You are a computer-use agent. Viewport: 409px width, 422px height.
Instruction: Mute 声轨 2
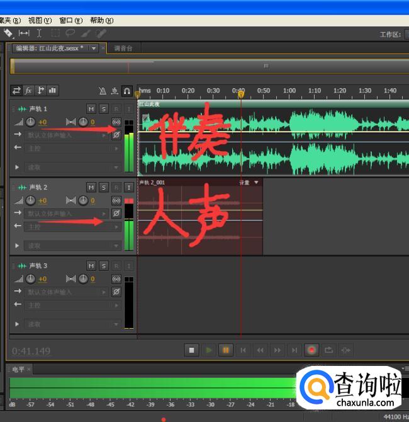(x=91, y=187)
